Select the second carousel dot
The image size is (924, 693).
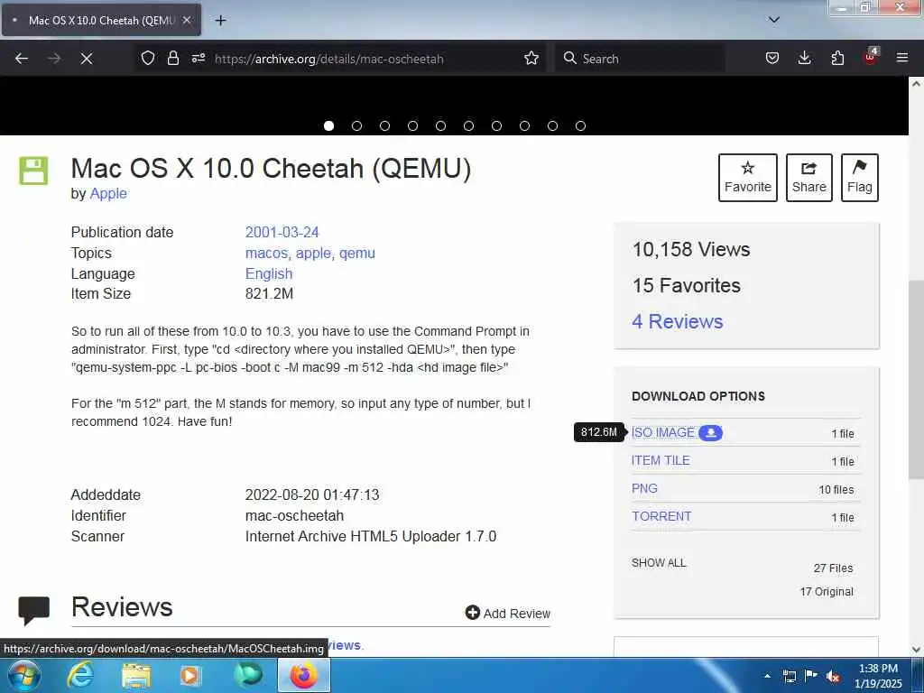tap(356, 125)
